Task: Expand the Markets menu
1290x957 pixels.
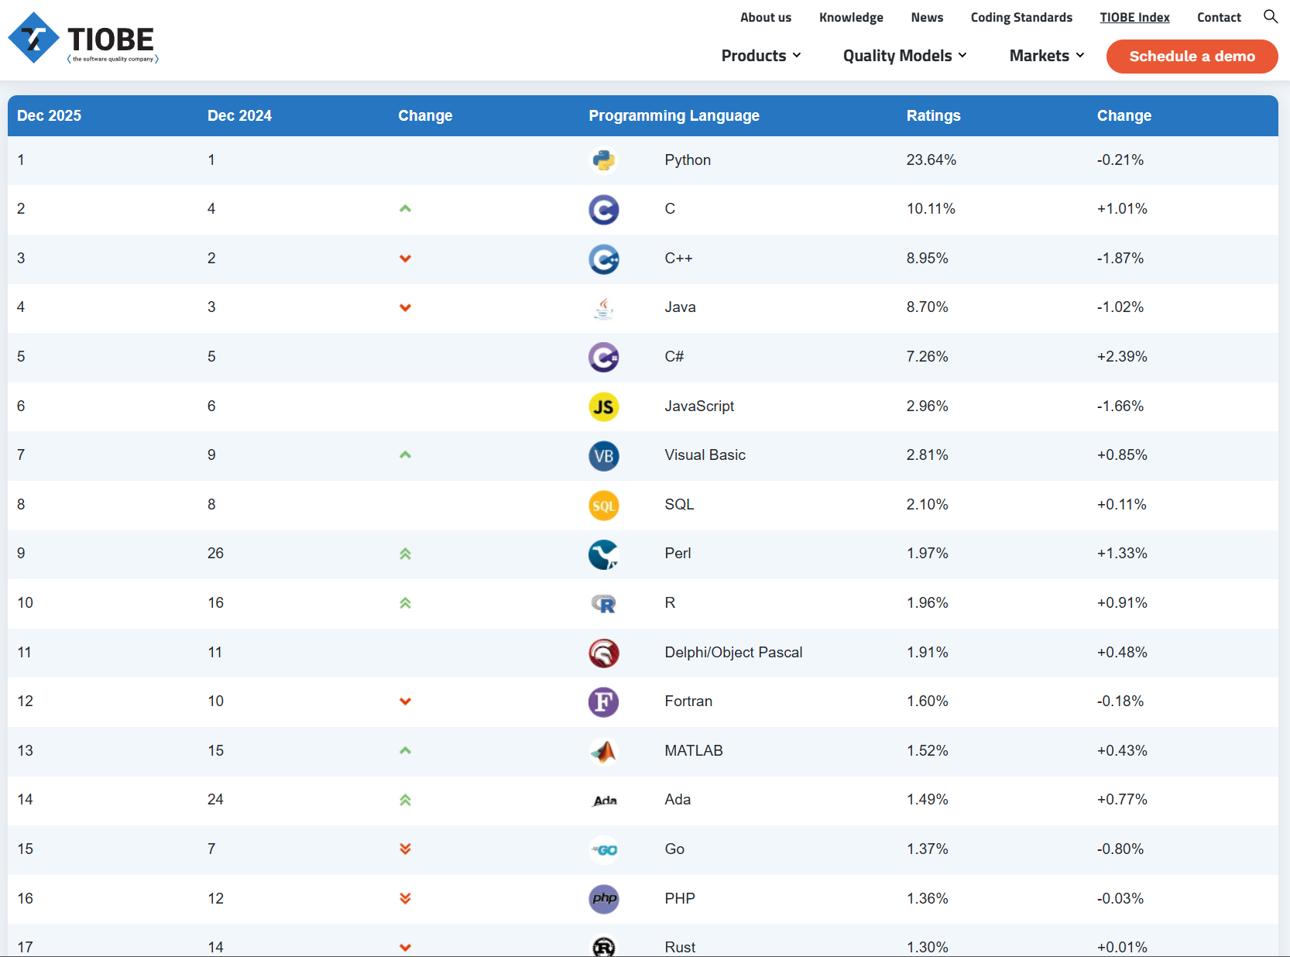Action: coord(1046,56)
